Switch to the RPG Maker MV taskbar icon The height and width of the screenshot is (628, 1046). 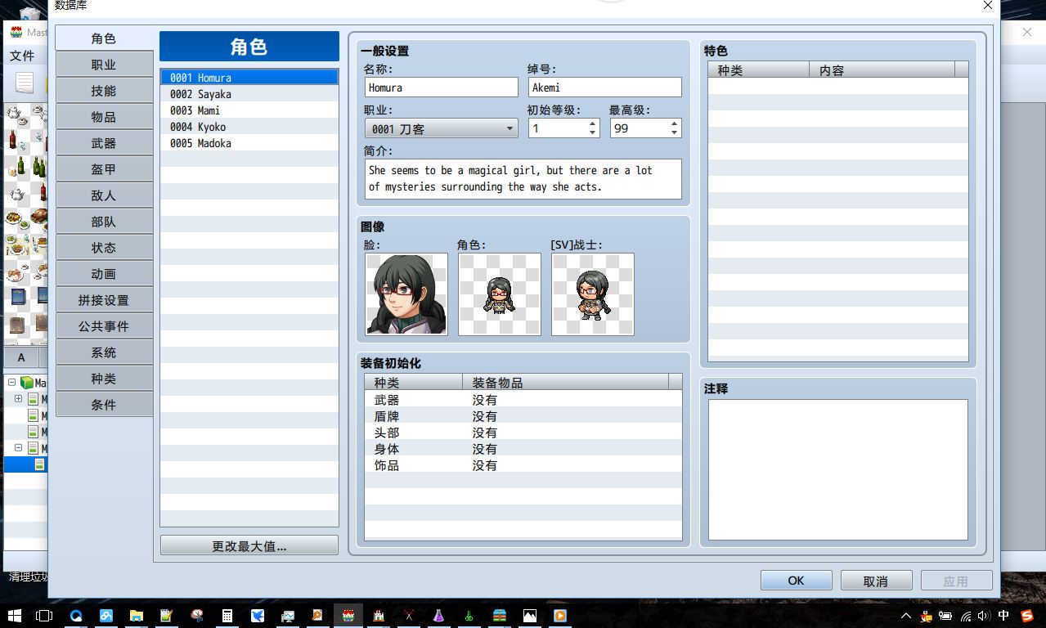[x=348, y=615]
